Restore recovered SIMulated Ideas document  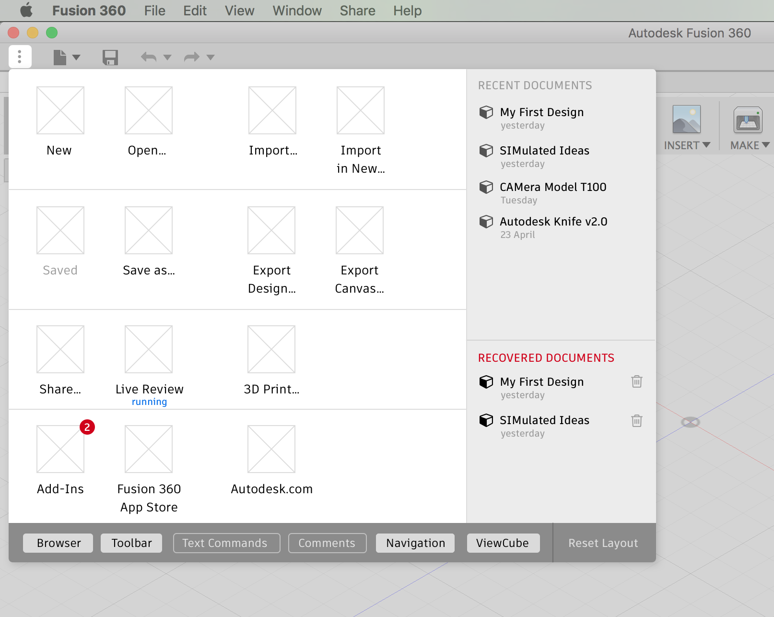[x=534, y=426]
